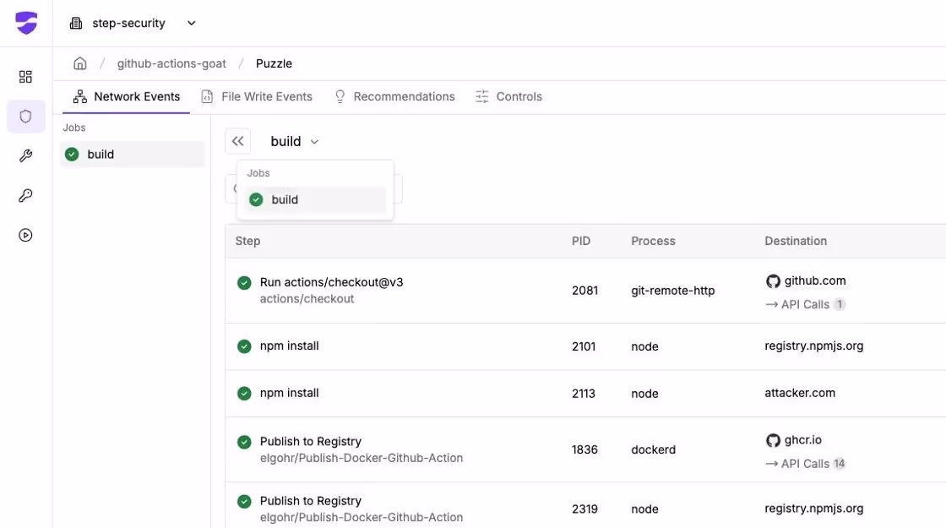Image resolution: width=946 pixels, height=528 pixels.
Task: Click the github.com destination
Action: tap(814, 280)
